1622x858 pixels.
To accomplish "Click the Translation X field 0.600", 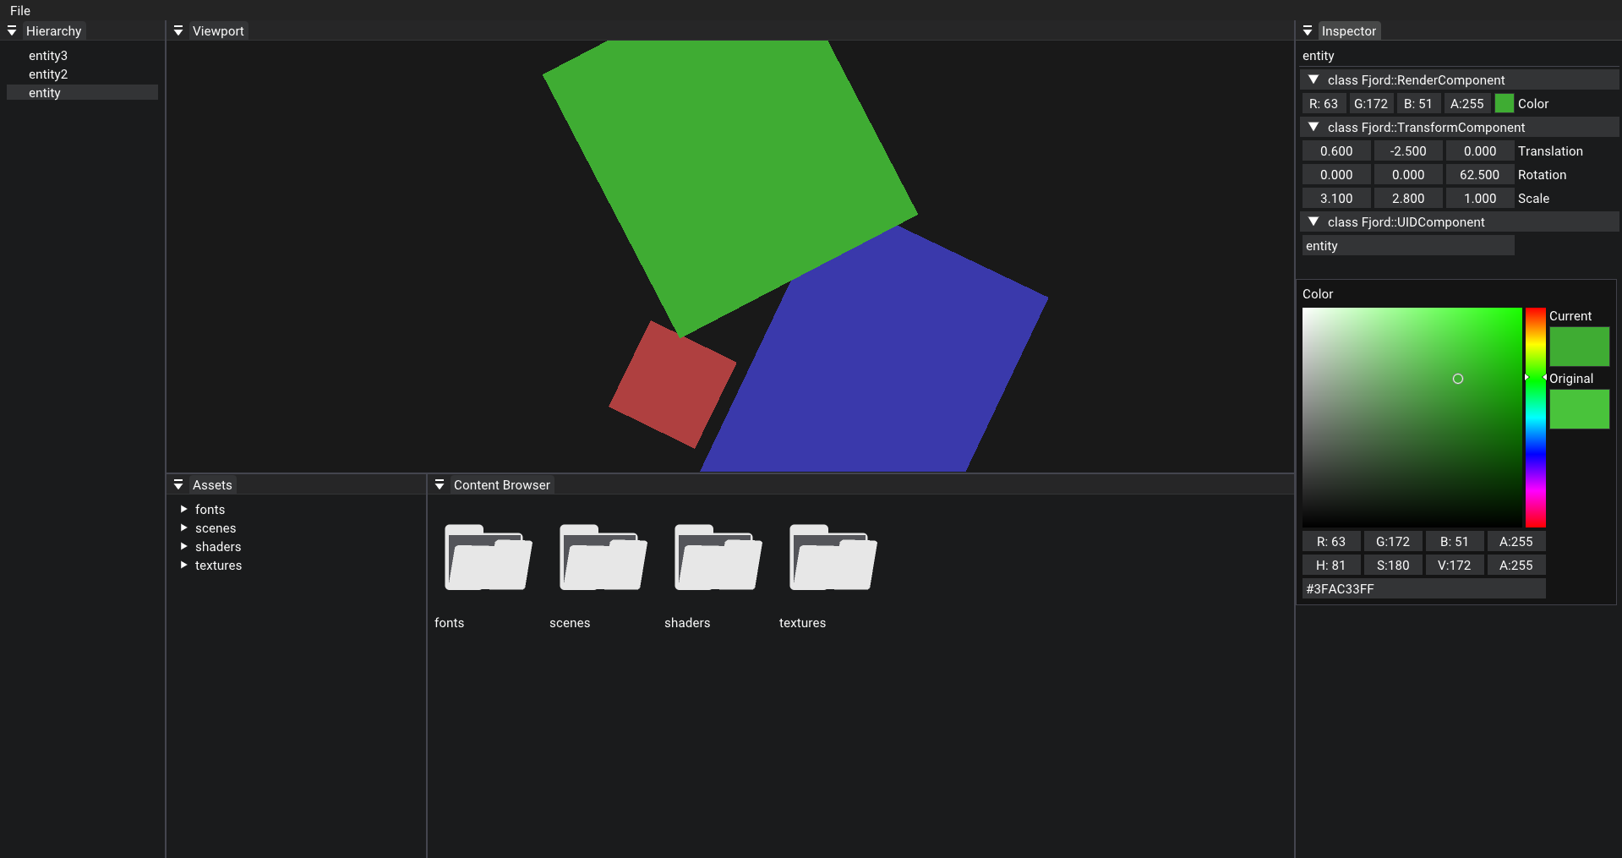I will coord(1336,151).
